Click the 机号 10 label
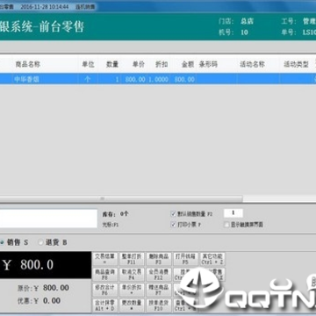Screen dimensions: 316x316 tap(233, 32)
